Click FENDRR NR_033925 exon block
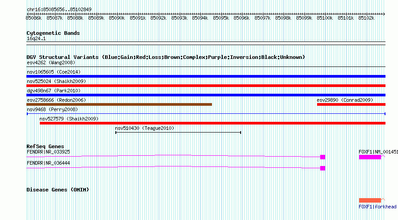The width and height of the screenshot is (398, 220). tap(322, 157)
